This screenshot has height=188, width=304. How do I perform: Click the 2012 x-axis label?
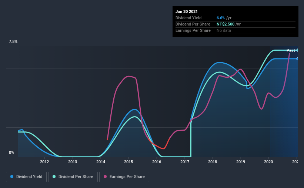pos(44,162)
